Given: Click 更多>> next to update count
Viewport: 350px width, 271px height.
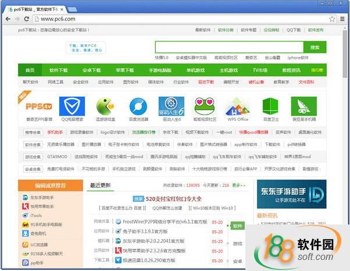Looking at the screenshot, I should 238,186.
